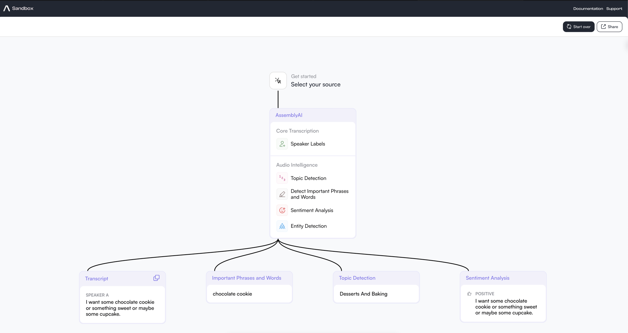Click the POSITIVE sentiment label

(x=485, y=294)
